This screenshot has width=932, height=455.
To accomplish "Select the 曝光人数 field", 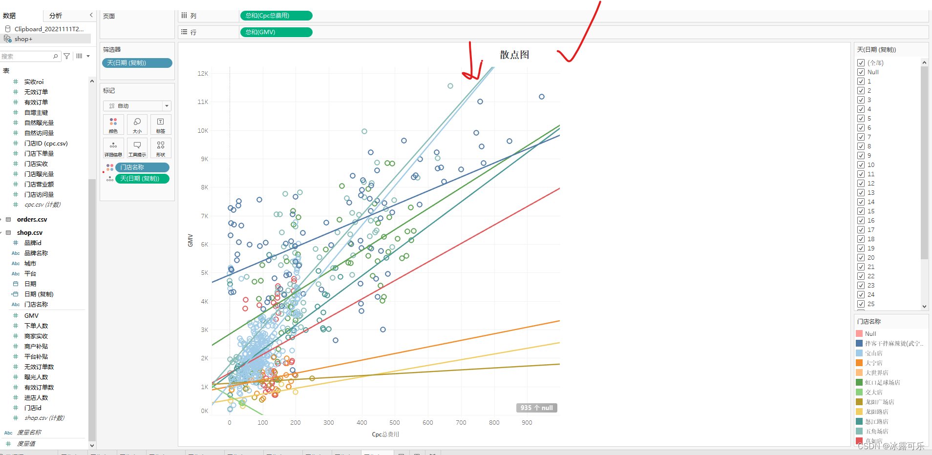I will 36,377.
